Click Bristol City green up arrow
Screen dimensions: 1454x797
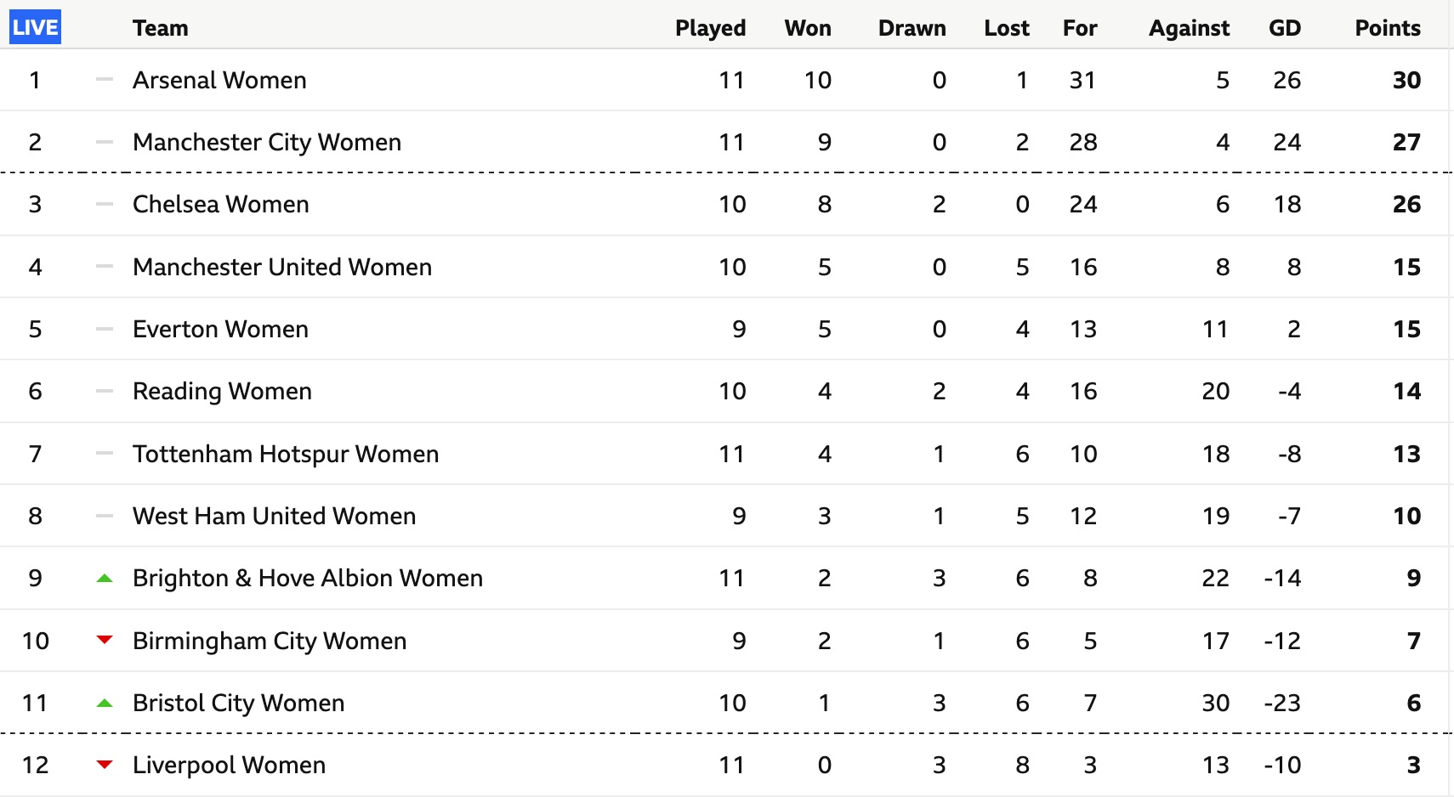click(105, 703)
